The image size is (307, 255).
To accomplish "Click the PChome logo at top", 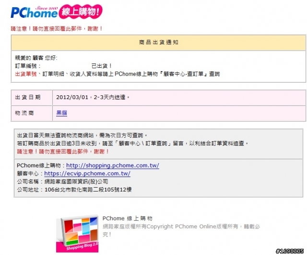I will (34, 12).
